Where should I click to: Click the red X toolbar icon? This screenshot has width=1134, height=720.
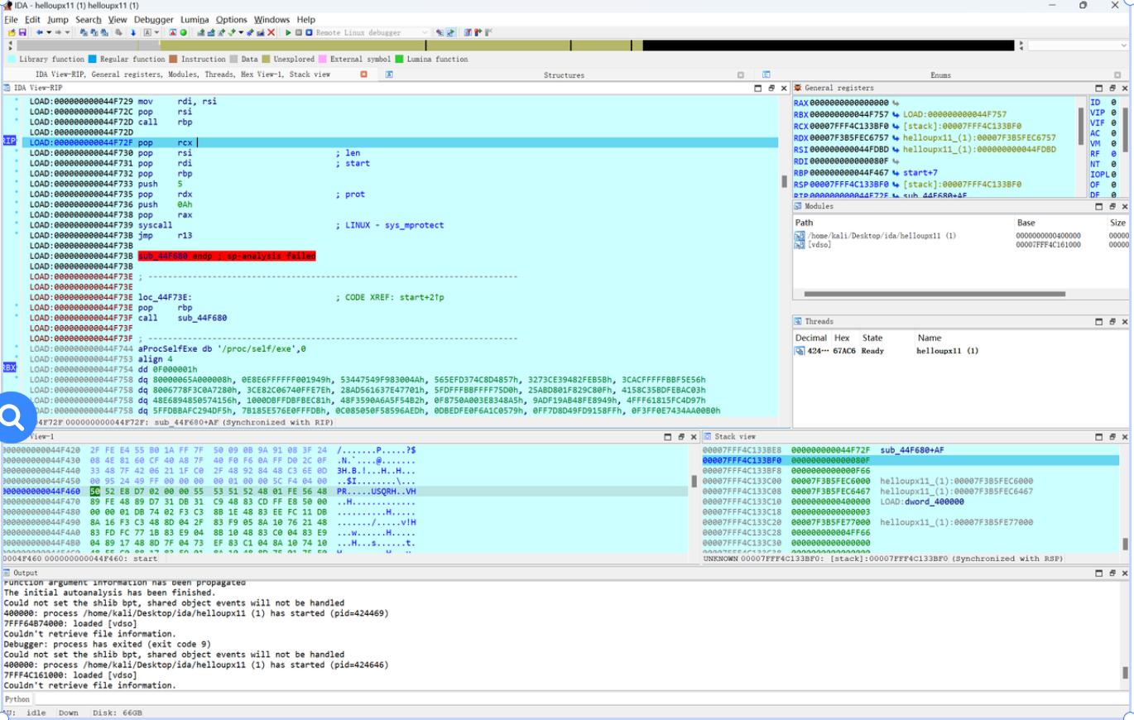[271, 32]
